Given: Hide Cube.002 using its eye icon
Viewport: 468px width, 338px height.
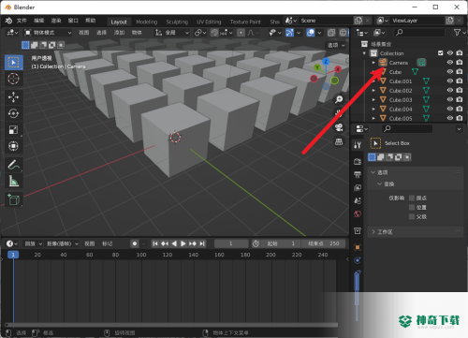Looking at the screenshot, I should [x=450, y=90].
